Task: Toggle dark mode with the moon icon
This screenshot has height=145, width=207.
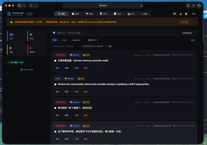Action: tap(180, 14)
